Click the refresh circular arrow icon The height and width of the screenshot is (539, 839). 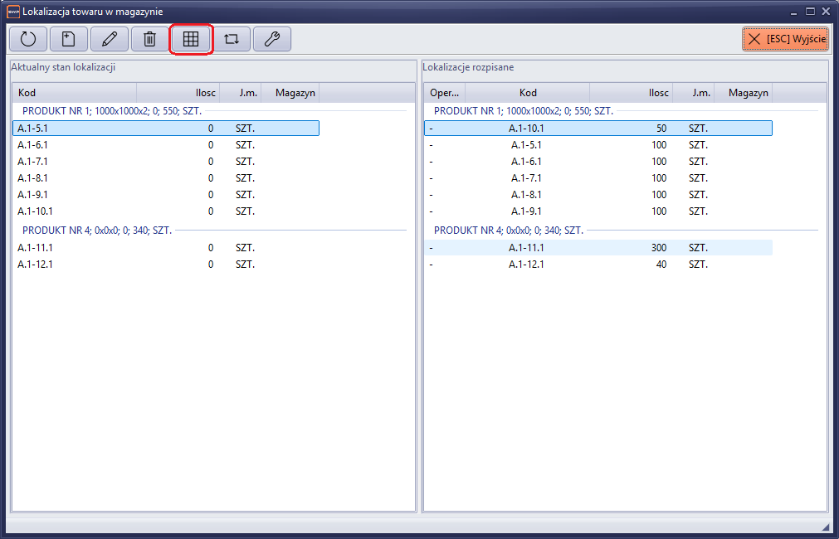(x=28, y=39)
